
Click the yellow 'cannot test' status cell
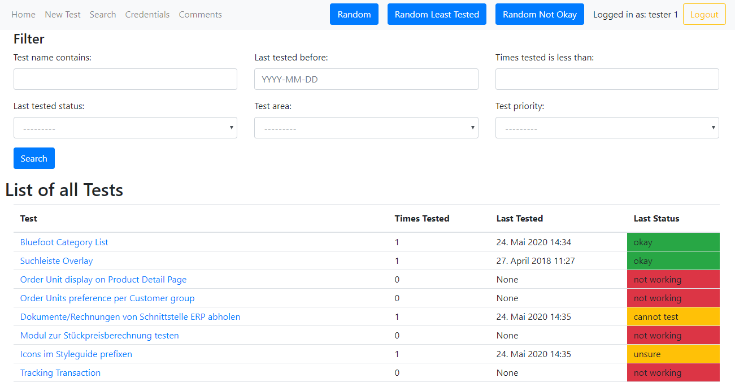click(x=673, y=317)
